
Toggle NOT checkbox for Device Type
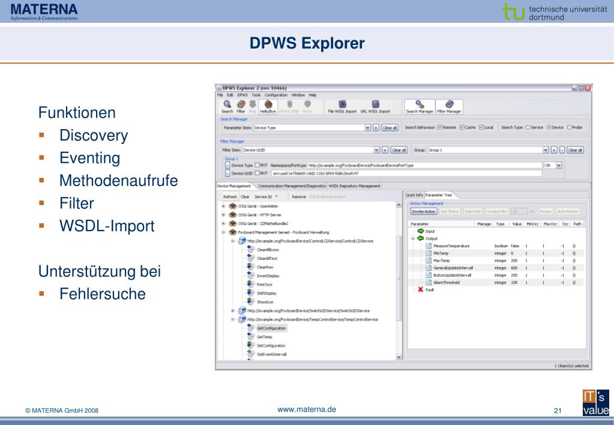tap(257, 165)
